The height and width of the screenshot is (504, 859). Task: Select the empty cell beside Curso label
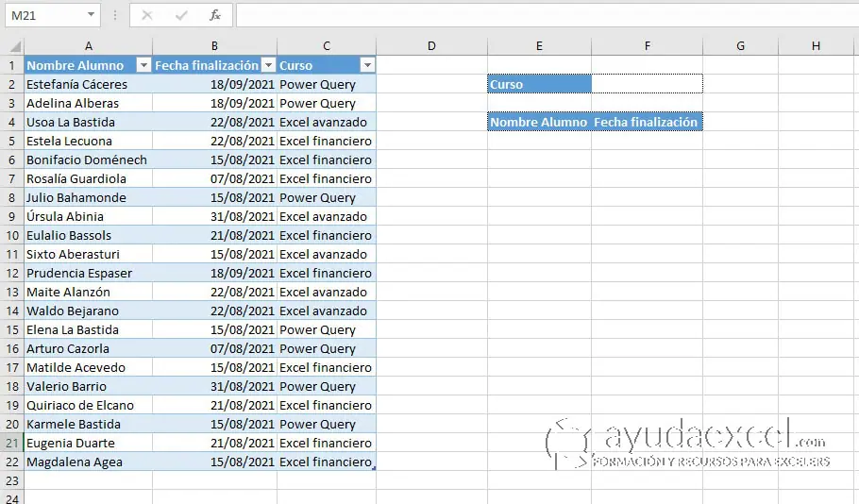pyautogui.click(x=647, y=84)
